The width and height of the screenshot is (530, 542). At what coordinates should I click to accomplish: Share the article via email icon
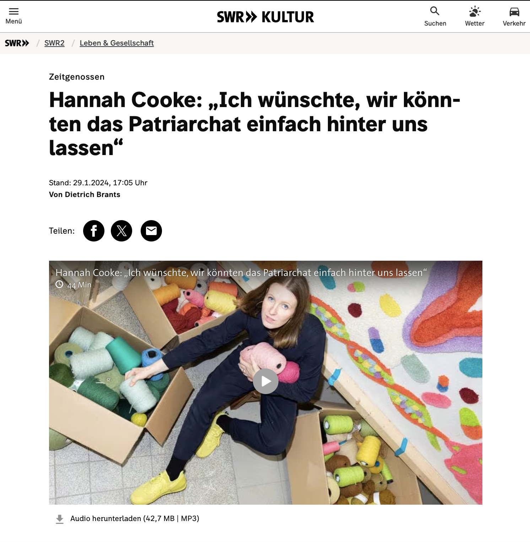click(x=151, y=231)
